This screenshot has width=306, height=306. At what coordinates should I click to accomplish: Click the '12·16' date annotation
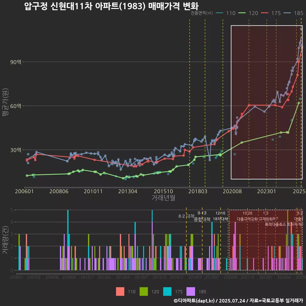(220, 213)
